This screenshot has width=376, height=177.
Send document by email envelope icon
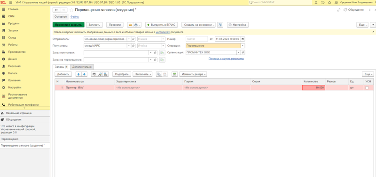tap(130, 25)
